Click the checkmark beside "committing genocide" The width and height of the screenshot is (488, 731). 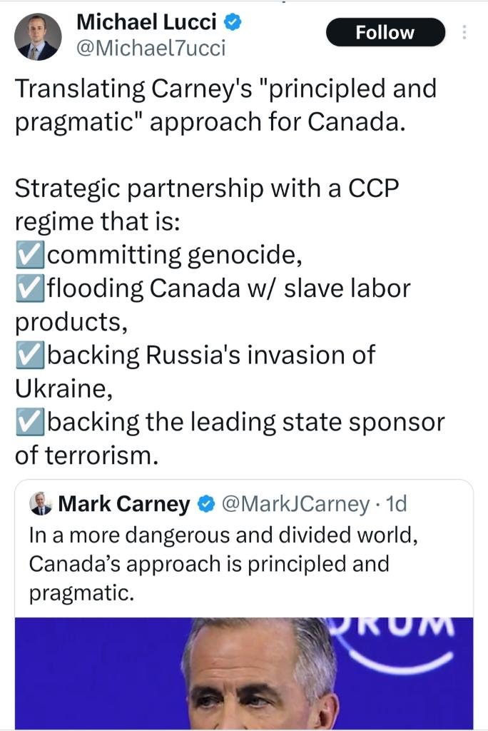coord(29,255)
